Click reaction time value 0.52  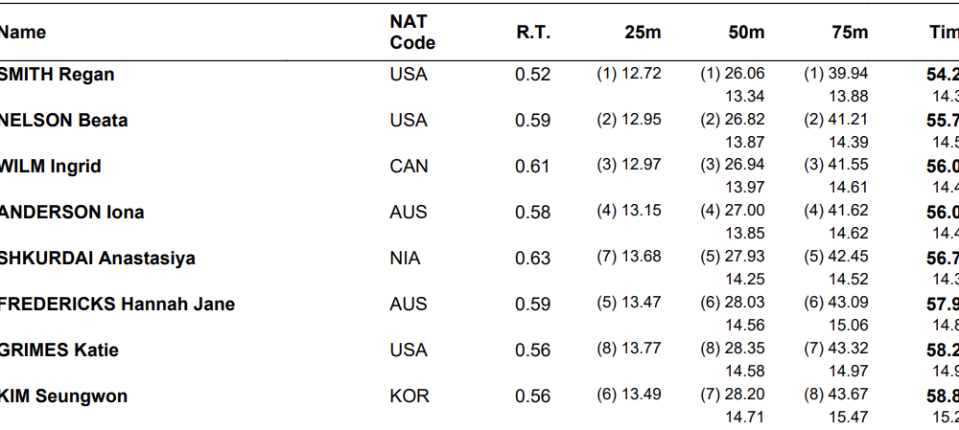533,75
